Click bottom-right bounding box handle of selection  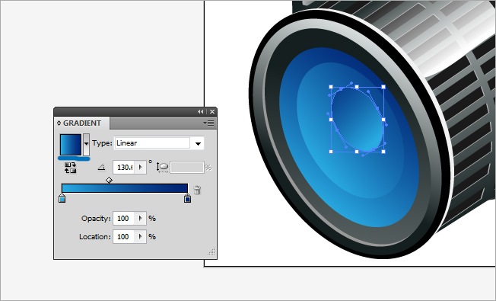(383, 152)
